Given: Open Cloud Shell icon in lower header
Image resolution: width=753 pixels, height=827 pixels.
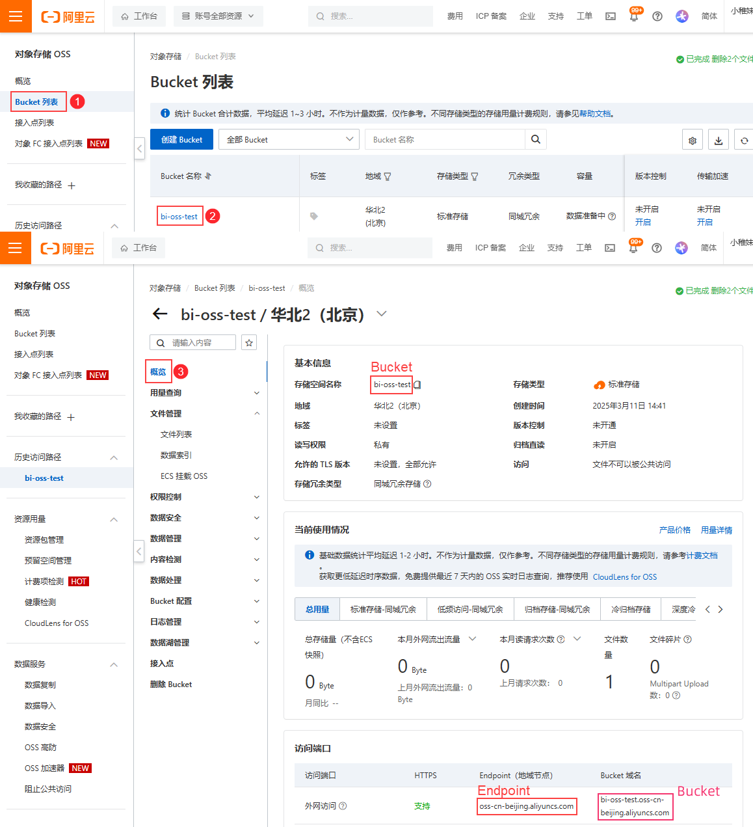Looking at the screenshot, I should point(610,248).
